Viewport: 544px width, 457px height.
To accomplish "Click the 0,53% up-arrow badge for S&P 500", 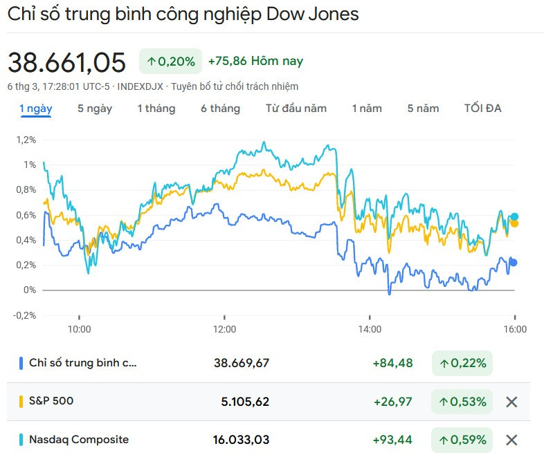I will click(462, 402).
